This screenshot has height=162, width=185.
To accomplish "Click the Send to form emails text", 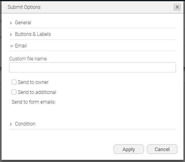I will [33, 102].
